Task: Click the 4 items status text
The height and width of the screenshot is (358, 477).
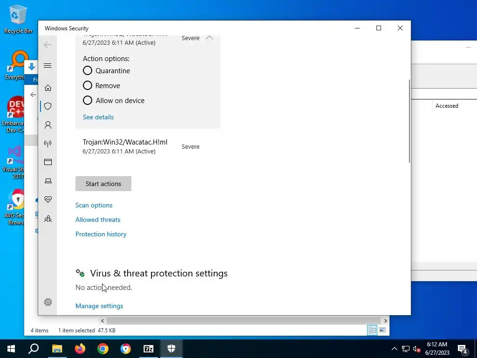Action: point(40,330)
